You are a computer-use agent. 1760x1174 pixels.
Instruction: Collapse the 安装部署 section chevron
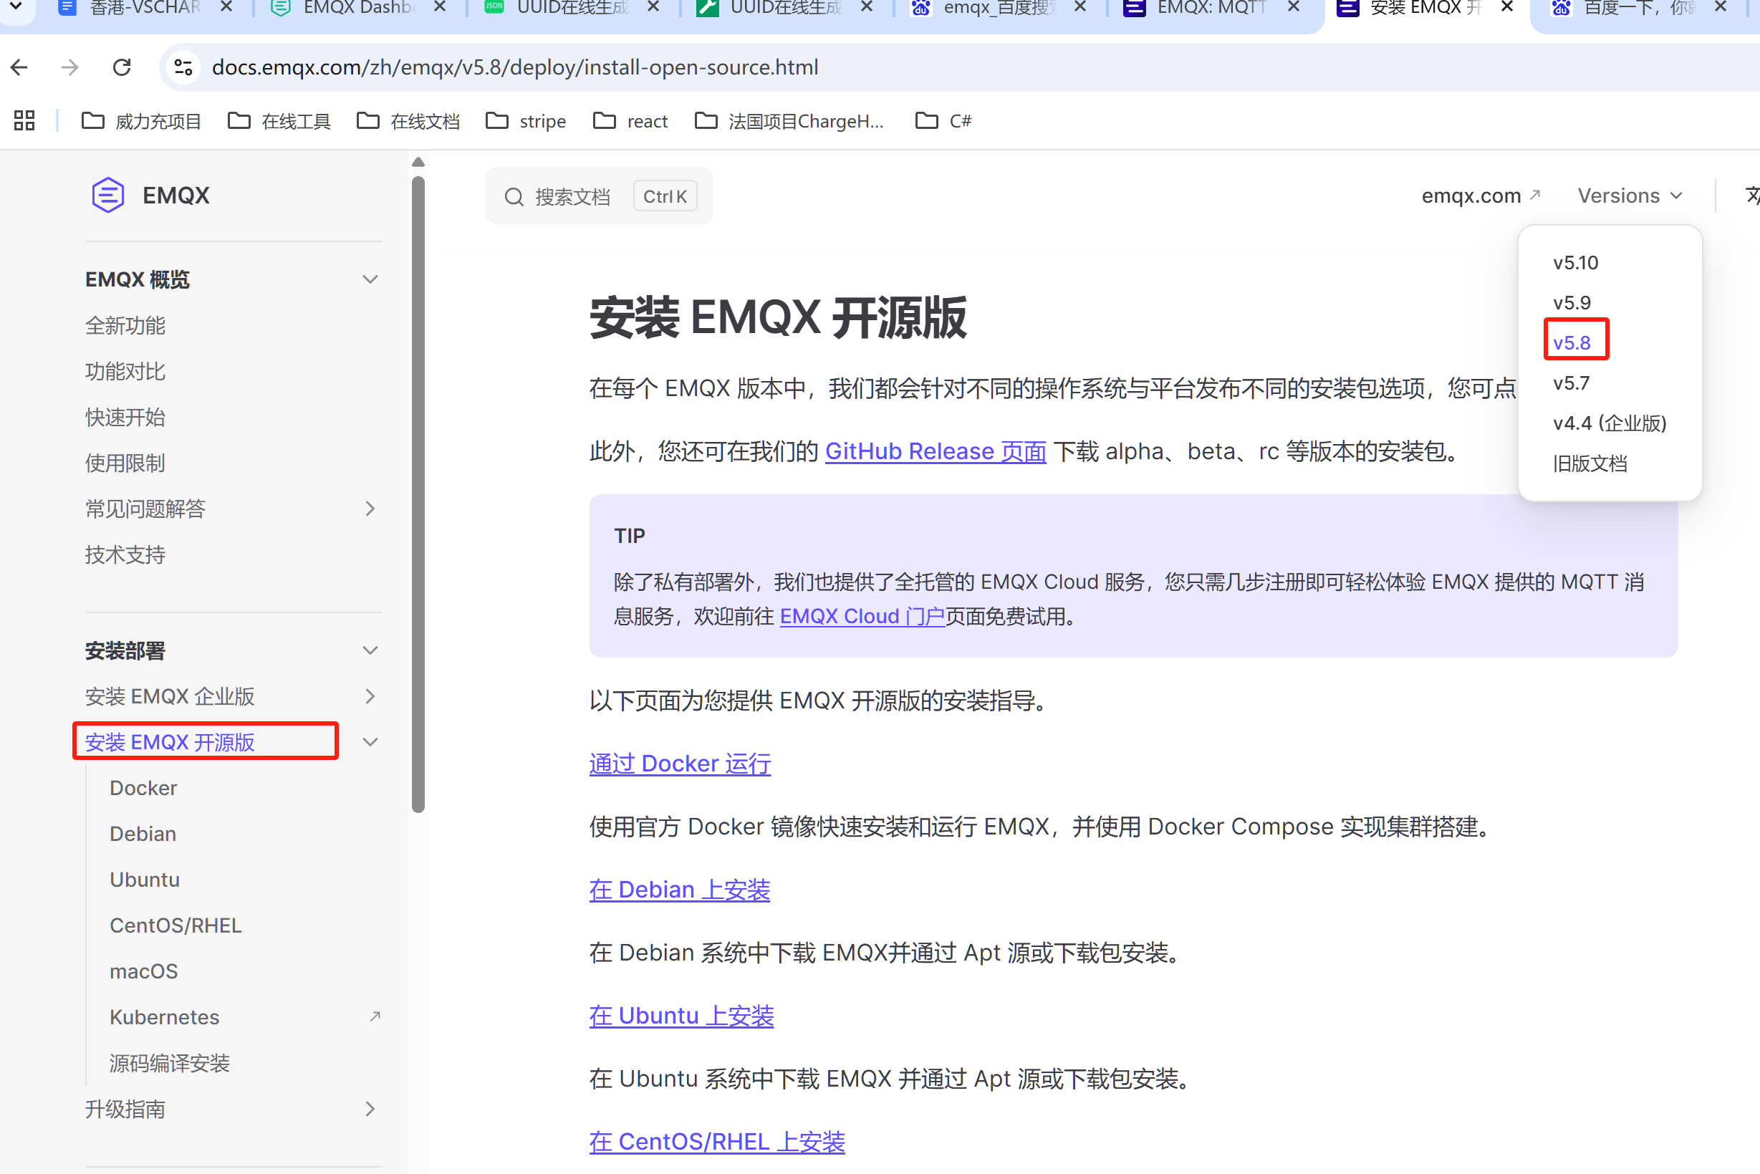[x=370, y=650]
